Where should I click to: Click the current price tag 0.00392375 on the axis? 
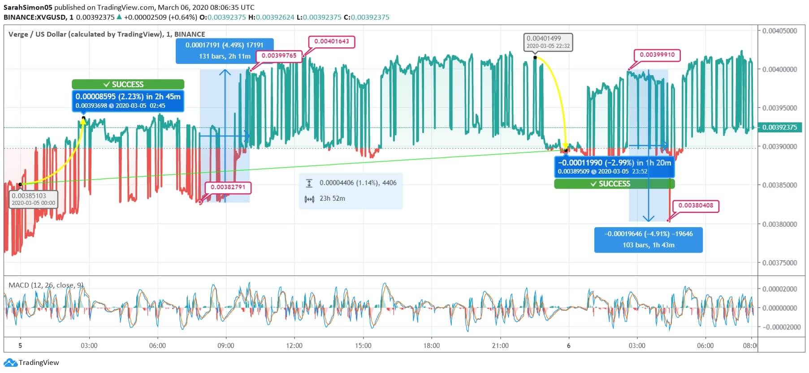(779, 127)
